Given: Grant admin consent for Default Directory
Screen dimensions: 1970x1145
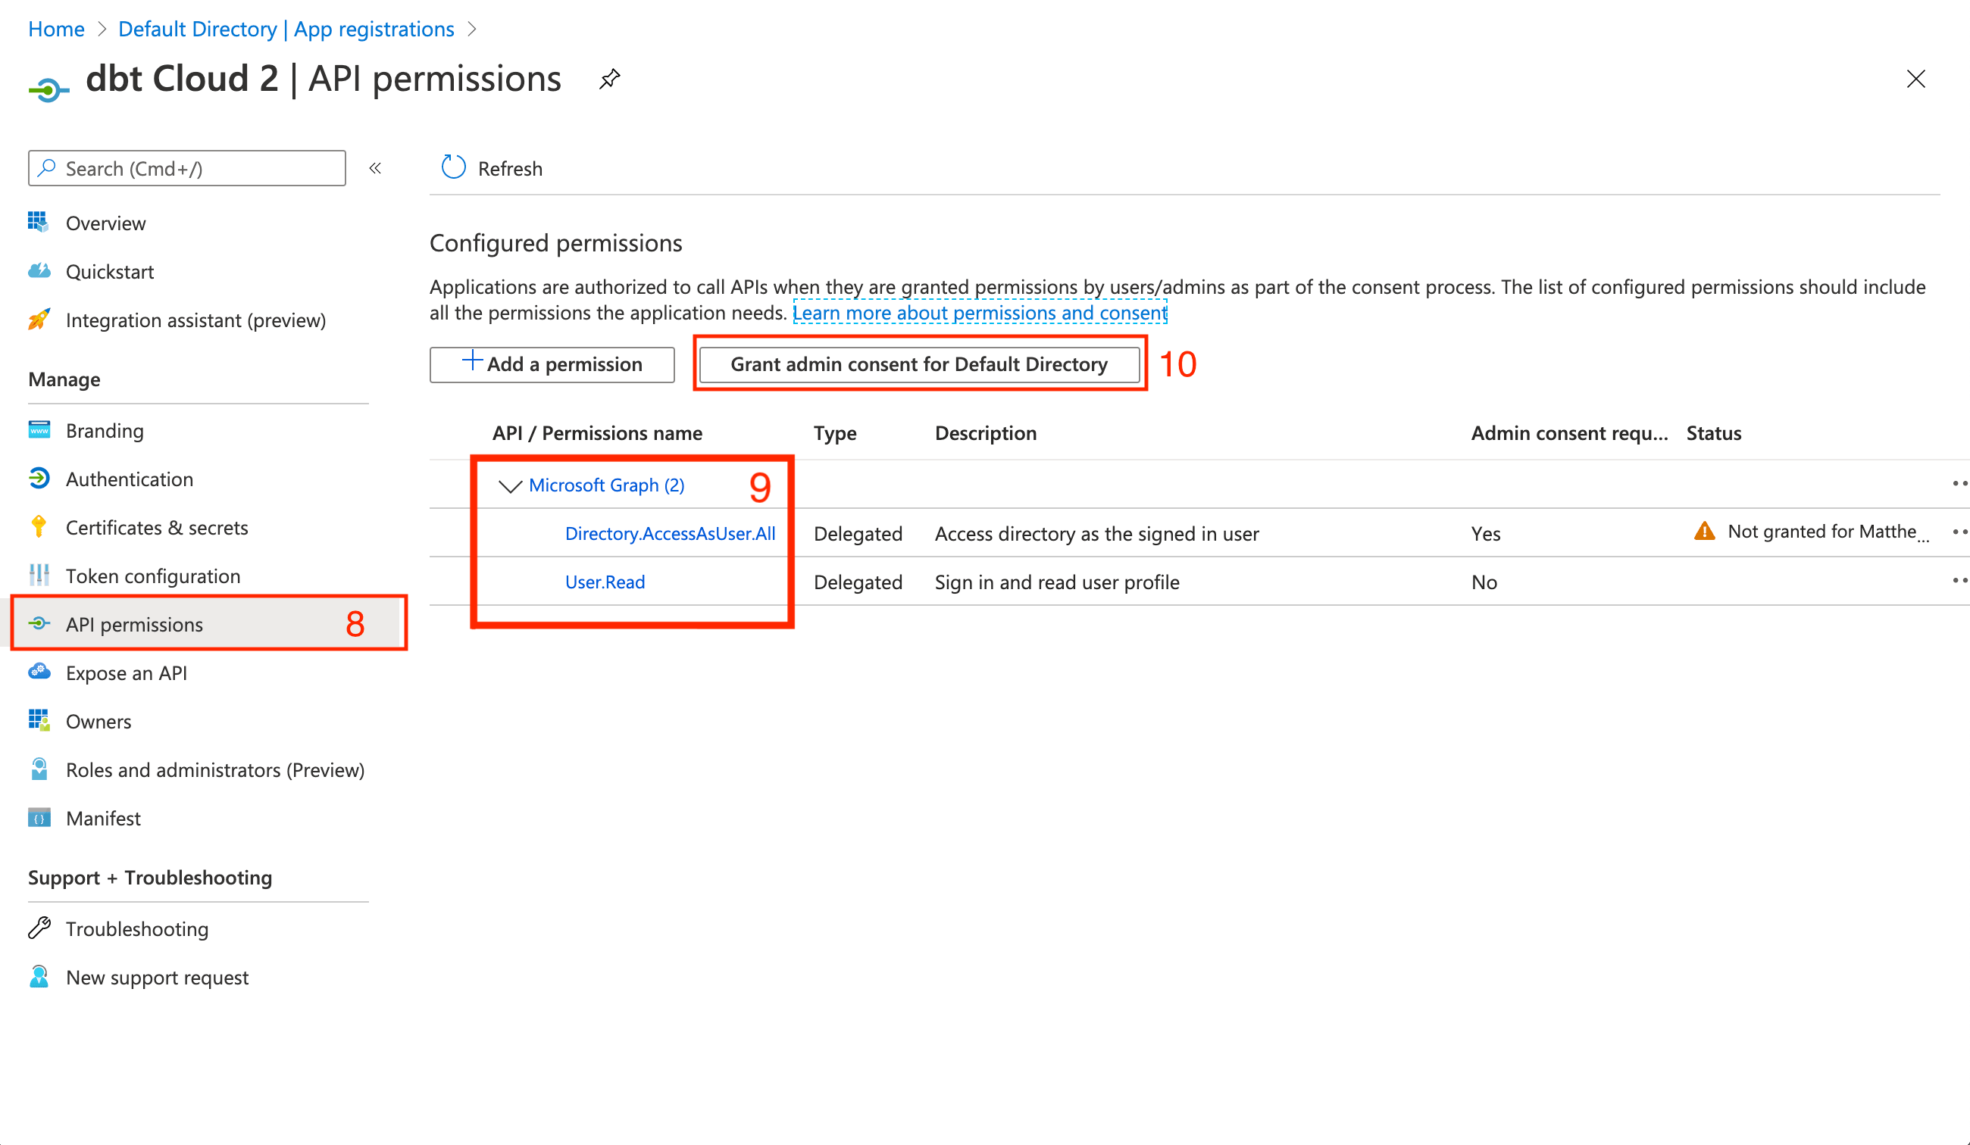Looking at the screenshot, I should tap(918, 364).
